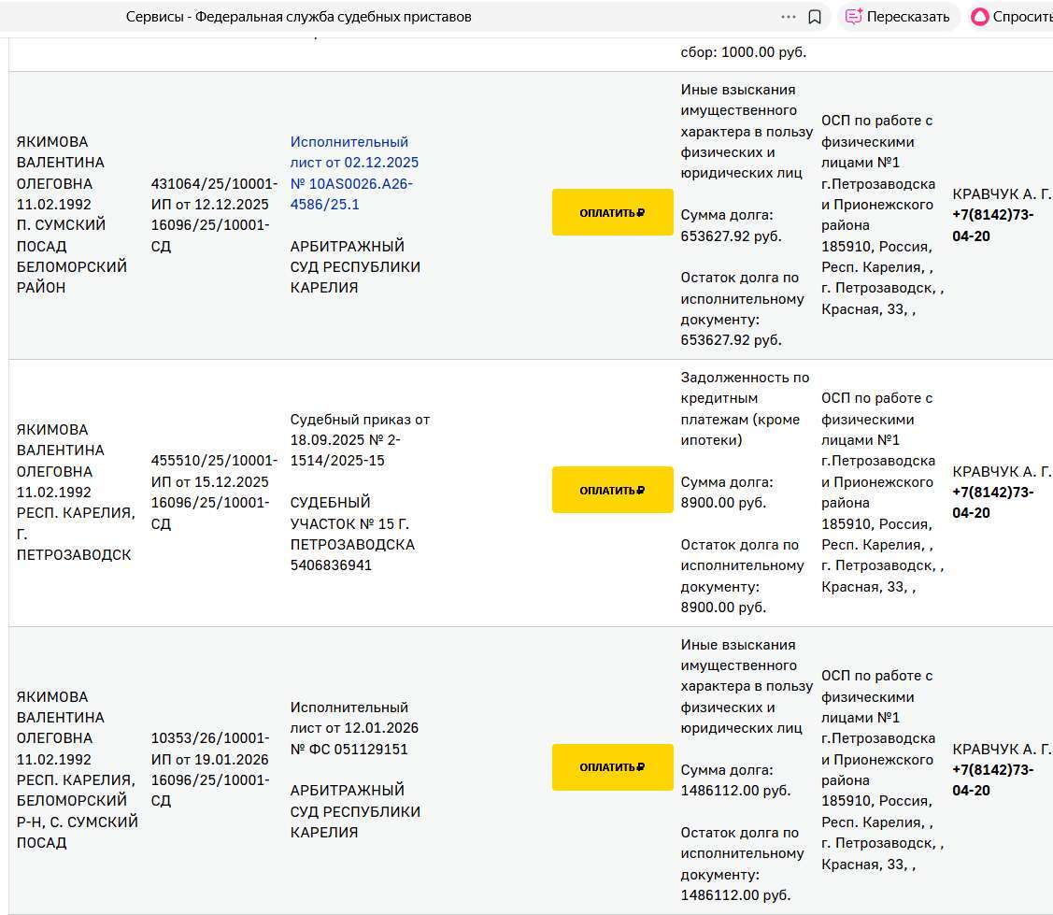Click the Пересказать summary button
This screenshot has height=915, width=1053.
(898, 17)
